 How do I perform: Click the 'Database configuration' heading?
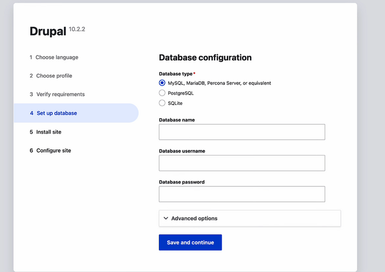pyautogui.click(x=205, y=58)
